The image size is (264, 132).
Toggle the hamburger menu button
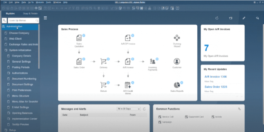coord(45,18)
